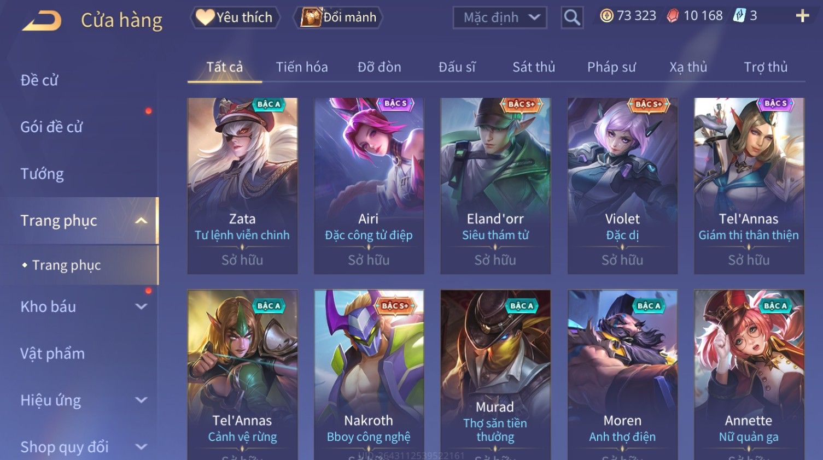
Task: Select the Tiến hóa tab
Action: click(302, 67)
